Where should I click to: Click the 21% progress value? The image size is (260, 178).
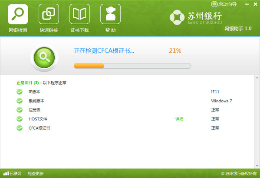[175, 51]
